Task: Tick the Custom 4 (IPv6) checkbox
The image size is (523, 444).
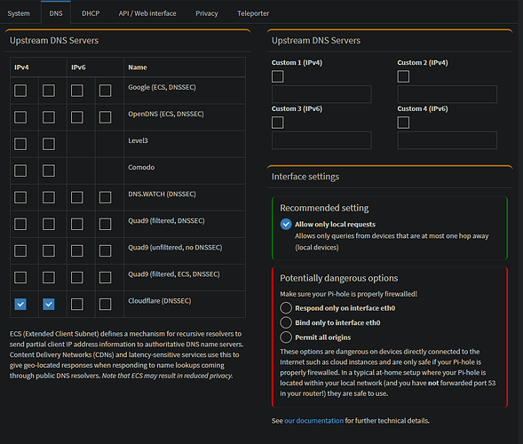Action: coord(403,123)
